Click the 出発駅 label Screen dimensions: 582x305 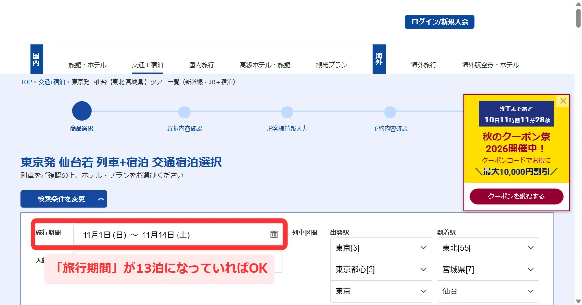(339, 233)
